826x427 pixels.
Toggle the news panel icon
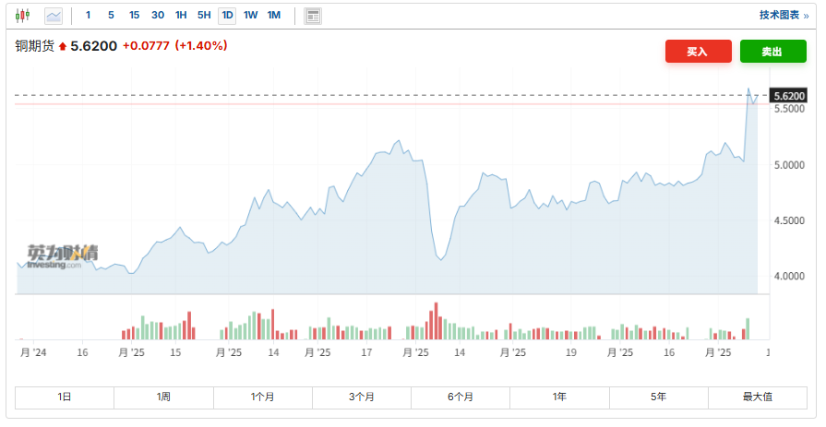tap(313, 16)
